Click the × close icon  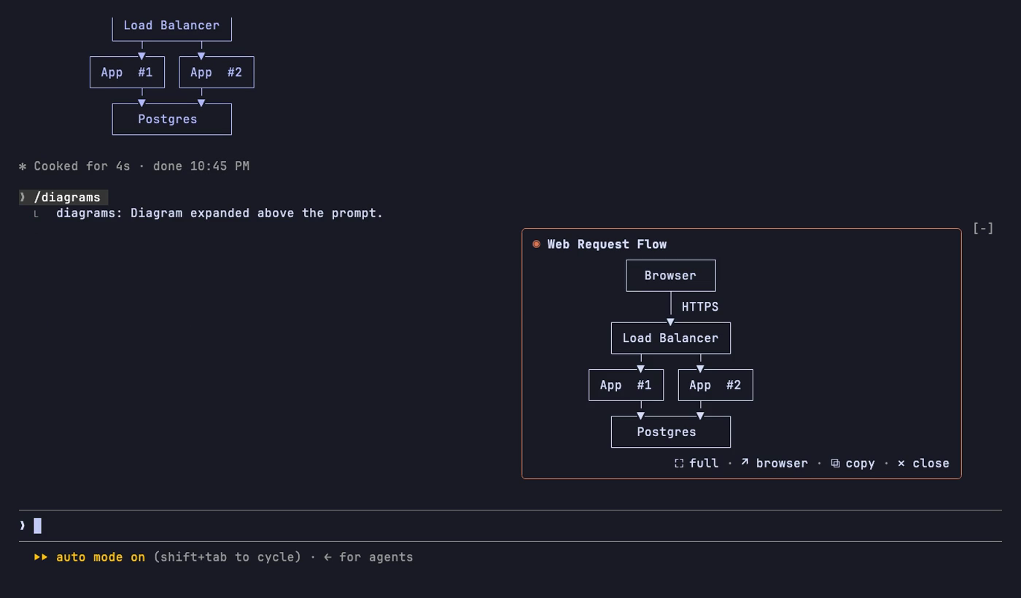tap(901, 463)
